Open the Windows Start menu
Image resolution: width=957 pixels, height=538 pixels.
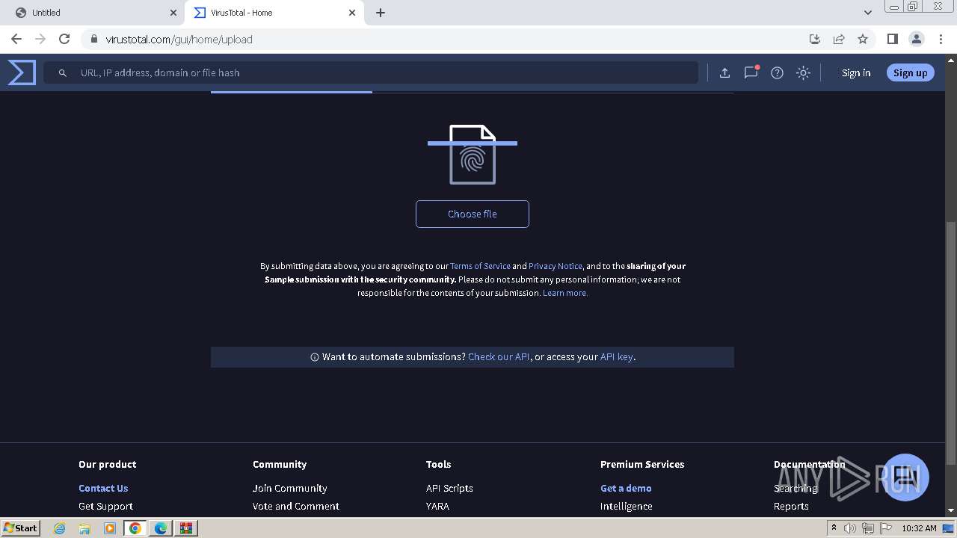(20, 528)
